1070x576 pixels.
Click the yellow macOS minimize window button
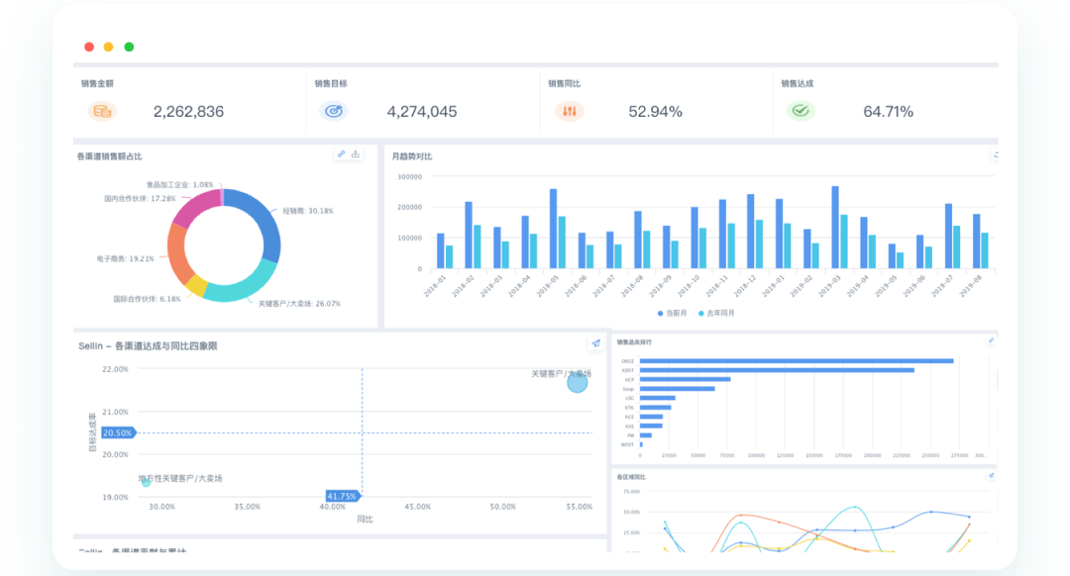click(109, 47)
